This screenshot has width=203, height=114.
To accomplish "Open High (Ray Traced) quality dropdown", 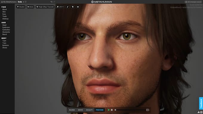I will pyautogui.click(x=45, y=7).
